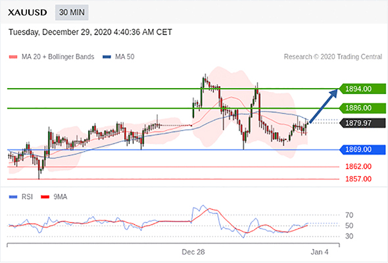Open the Research © 2020 Trading Central credit
Viewport: 388px width, 263px height.
coord(333,57)
